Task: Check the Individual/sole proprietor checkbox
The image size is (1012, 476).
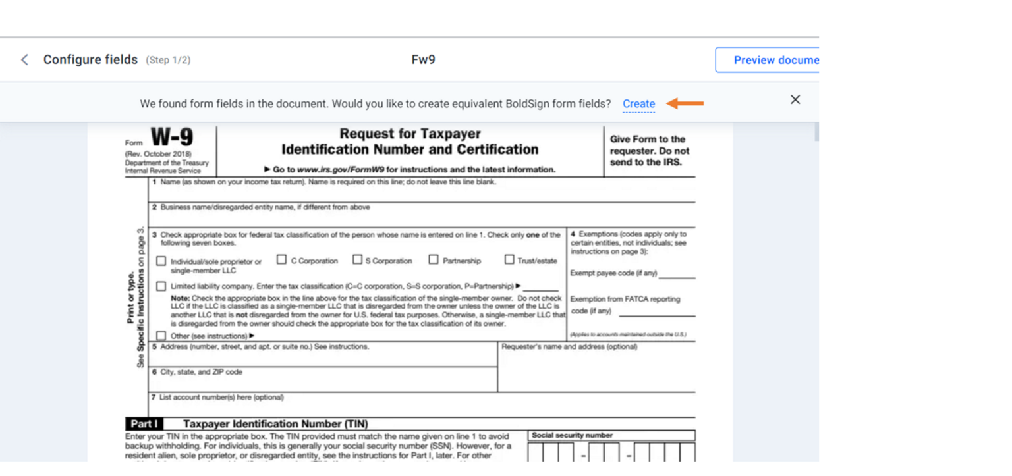Action: 161,261
